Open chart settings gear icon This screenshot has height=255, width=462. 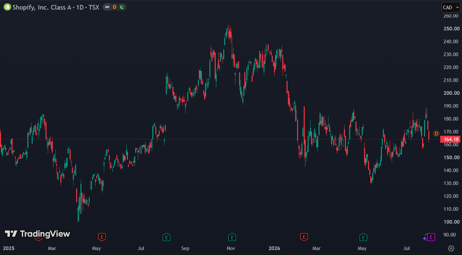click(451, 248)
